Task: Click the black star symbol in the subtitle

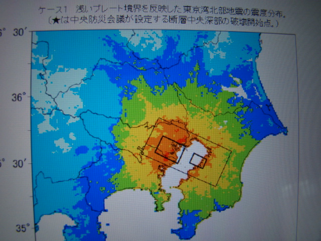Action: click(x=56, y=20)
